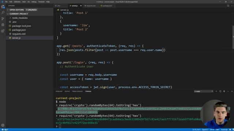This screenshot has height=131, width=234.
Task: Click '// Authenticate User' comment
Action: 76,67
